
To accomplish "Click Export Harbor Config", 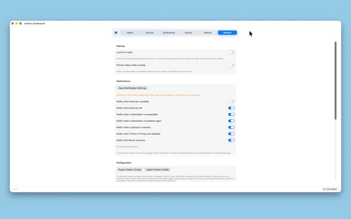I will click(129, 170).
